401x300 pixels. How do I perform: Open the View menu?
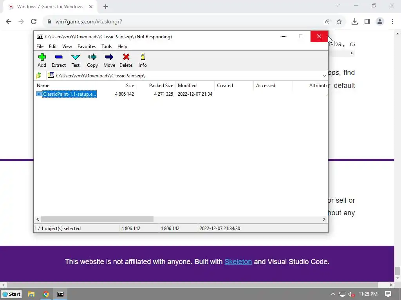pyautogui.click(x=67, y=46)
